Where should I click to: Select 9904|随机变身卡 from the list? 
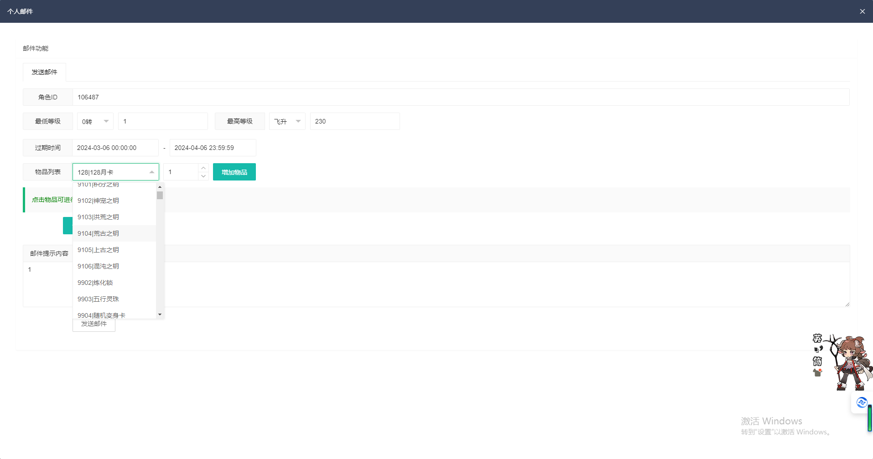pos(114,314)
